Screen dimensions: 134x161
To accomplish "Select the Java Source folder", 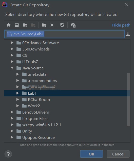I will tap(30, 68).
